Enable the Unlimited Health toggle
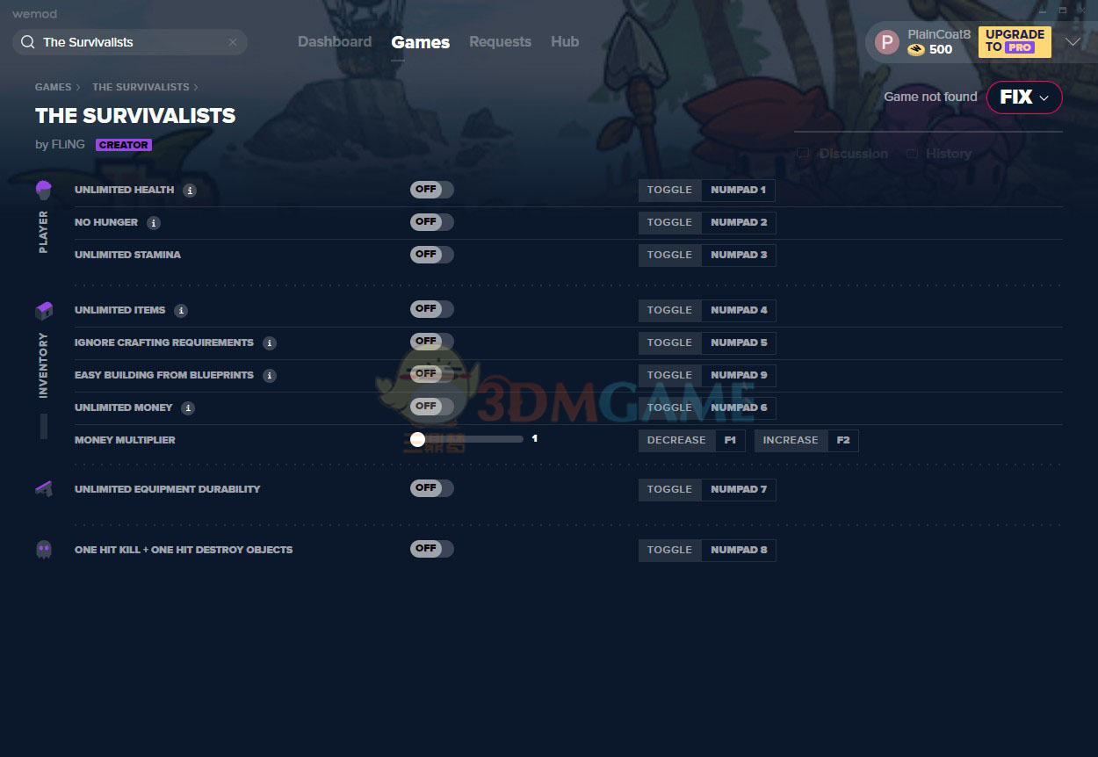 (431, 190)
